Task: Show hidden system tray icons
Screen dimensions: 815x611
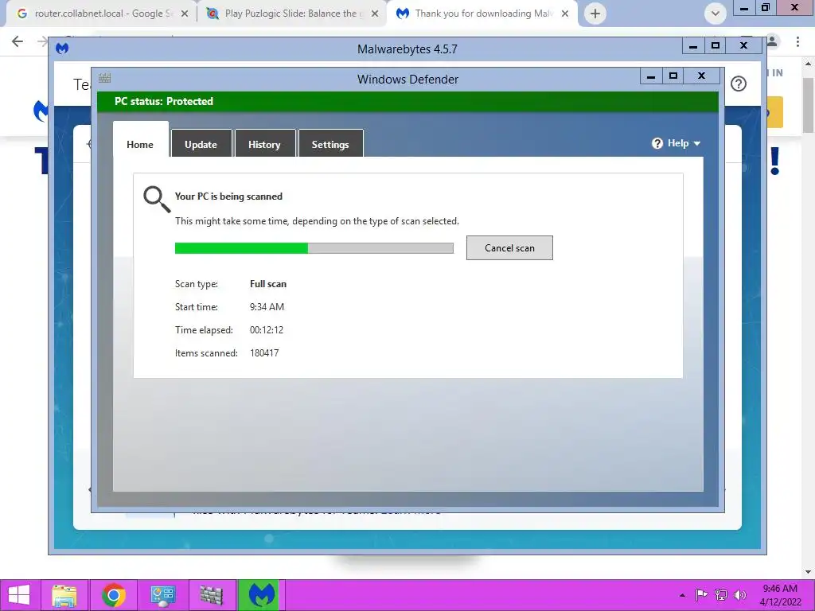Action: pyautogui.click(x=682, y=595)
